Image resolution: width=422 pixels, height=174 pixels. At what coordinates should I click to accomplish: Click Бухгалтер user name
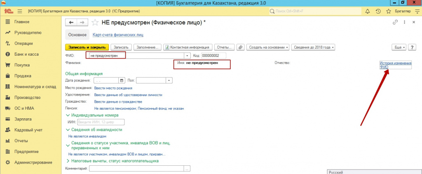(403, 11)
